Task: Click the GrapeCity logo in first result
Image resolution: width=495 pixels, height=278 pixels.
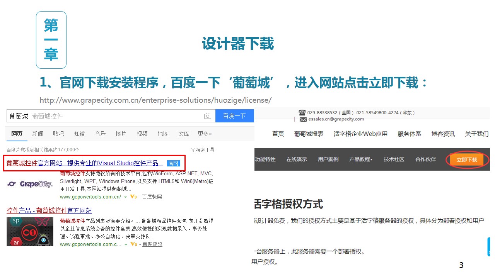Action: [30, 184]
